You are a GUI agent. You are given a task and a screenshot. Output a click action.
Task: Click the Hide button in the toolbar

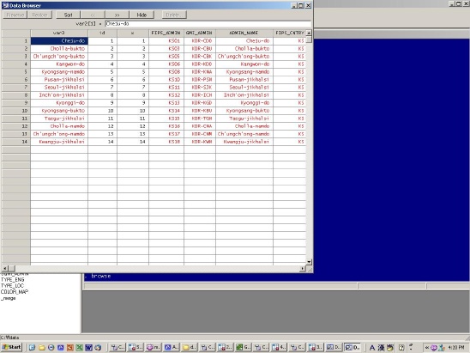(x=142, y=15)
